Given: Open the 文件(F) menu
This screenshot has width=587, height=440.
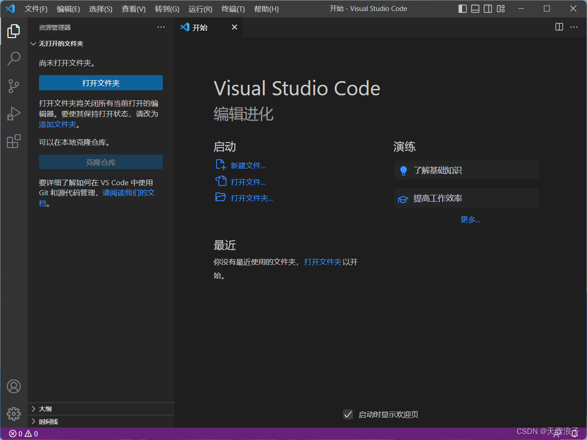Looking at the screenshot, I should pos(36,9).
